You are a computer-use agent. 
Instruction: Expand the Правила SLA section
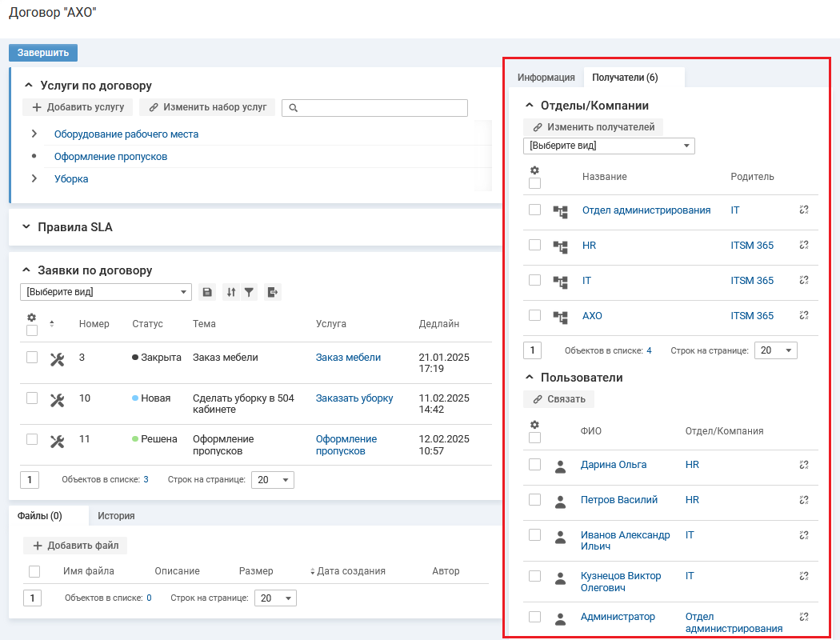[26, 227]
